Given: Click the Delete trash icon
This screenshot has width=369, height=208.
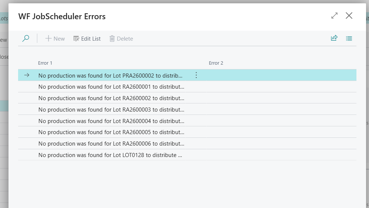Looking at the screenshot, I should [112, 38].
